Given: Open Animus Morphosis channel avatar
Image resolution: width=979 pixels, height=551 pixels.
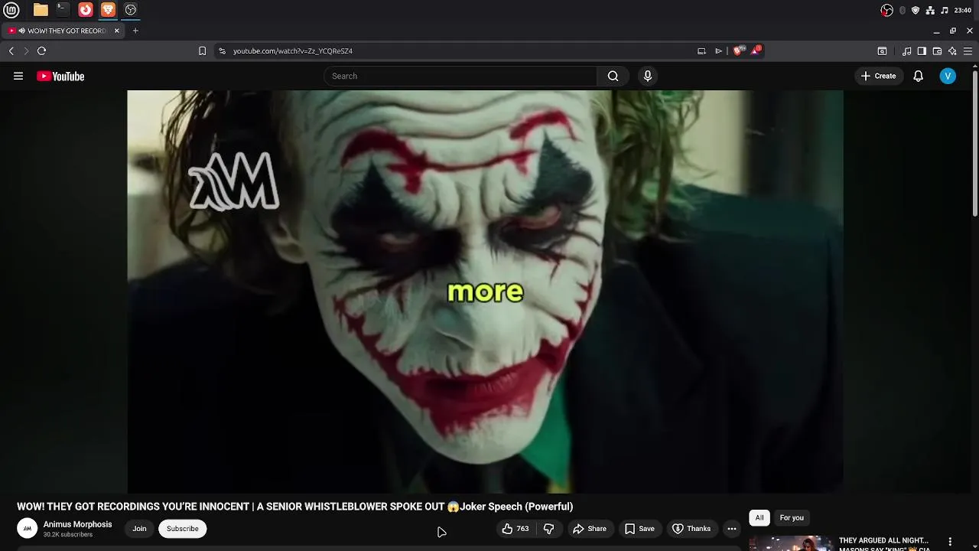Looking at the screenshot, I should coord(28,528).
